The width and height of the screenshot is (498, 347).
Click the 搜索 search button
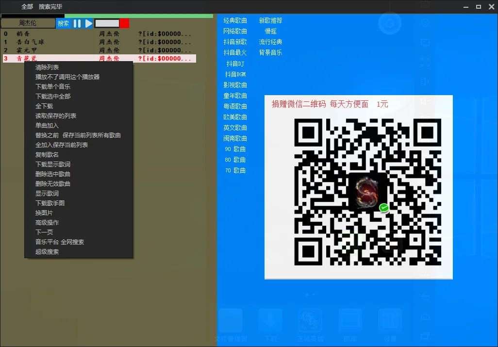coord(63,23)
